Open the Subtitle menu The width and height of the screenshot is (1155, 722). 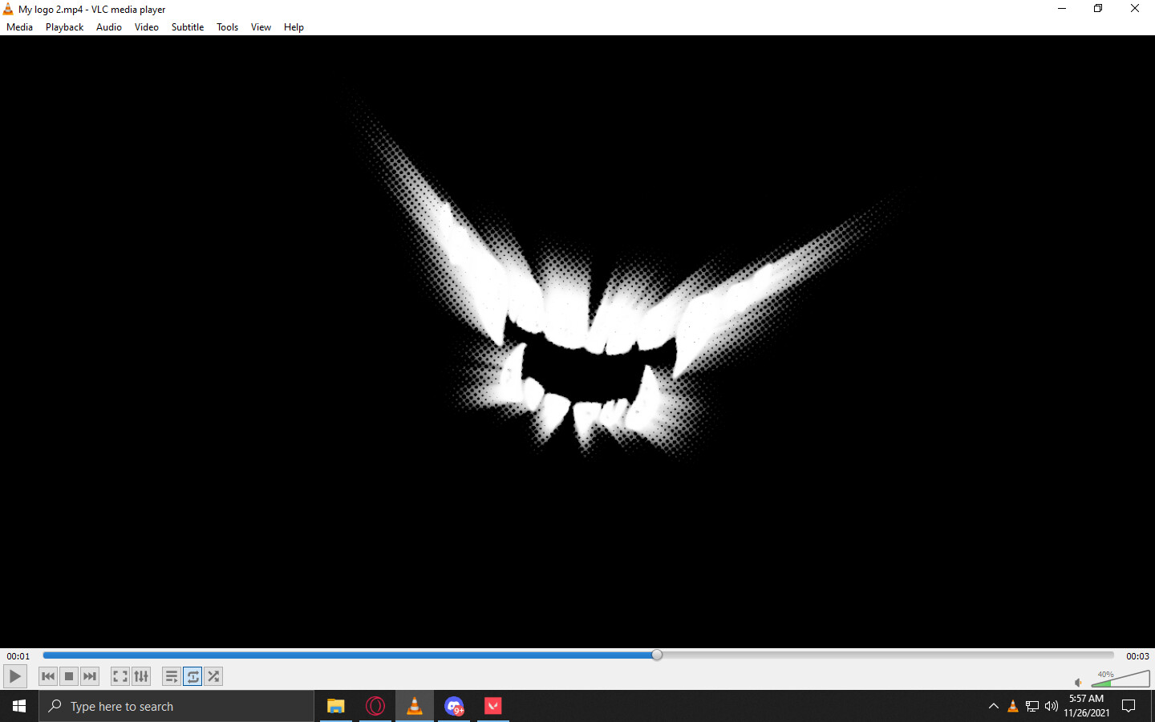pyautogui.click(x=187, y=26)
